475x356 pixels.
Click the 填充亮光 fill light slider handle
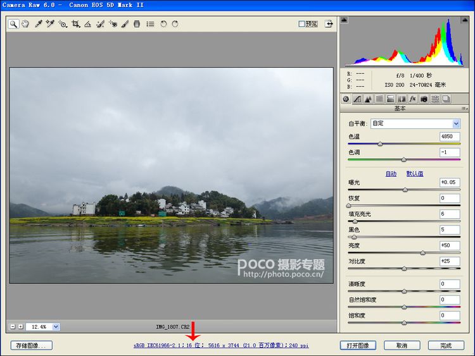coord(355,221)
